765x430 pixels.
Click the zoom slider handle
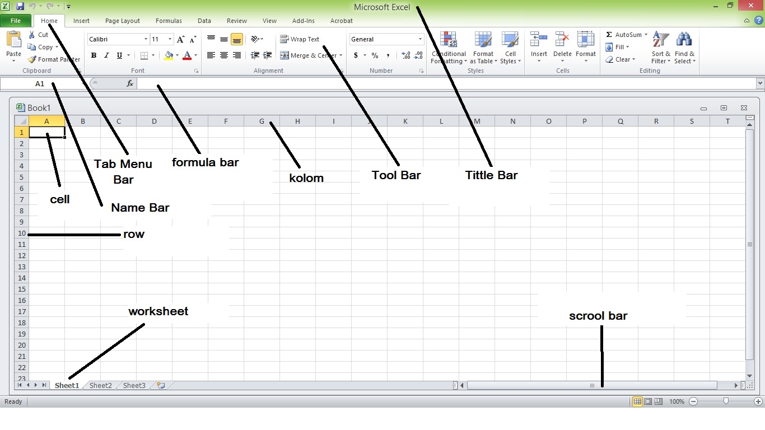(x=726, y=401)
